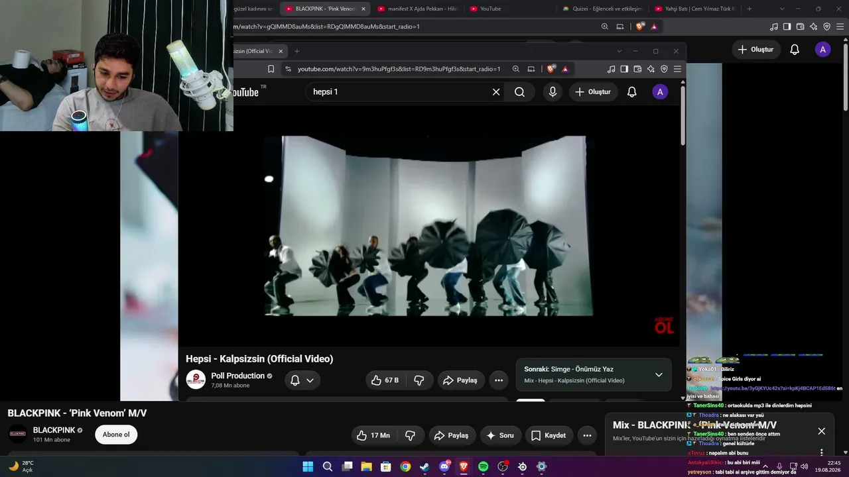Open Poll Production notification preferences dropdown
The height and width of the screenshot is (477, 849).
click(x=302, y=380)
